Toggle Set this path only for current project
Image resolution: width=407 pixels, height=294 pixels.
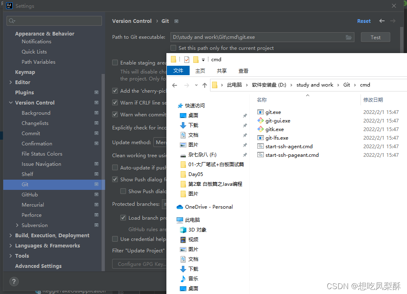pyautogui.click(x=173, y=48)
